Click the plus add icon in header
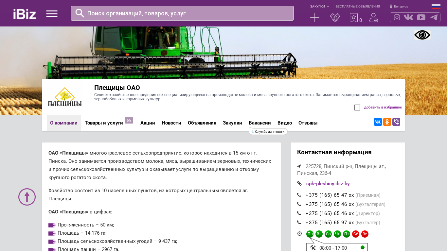 click(314, 18)
